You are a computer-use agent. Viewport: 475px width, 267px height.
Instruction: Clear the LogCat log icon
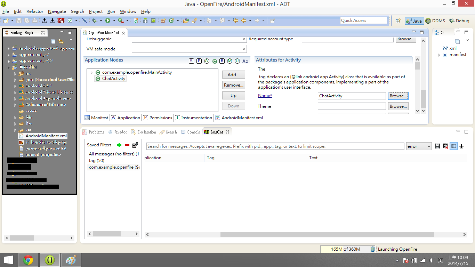445,146
